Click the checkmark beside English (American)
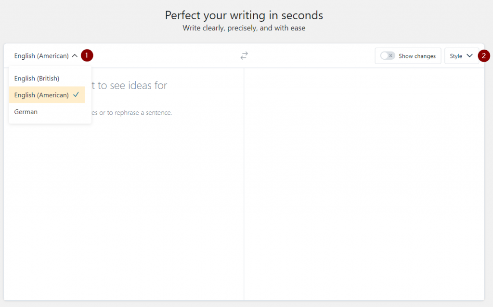Viewport: 493px width, 307px height. [76, 95]
